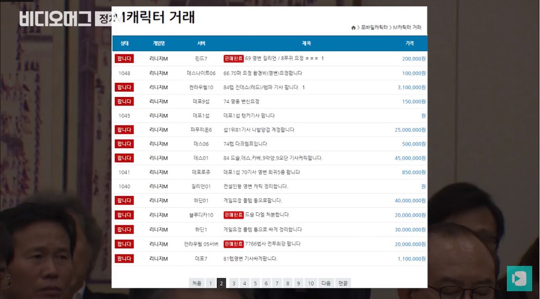Click price 1,100,000원

point(411,258)
